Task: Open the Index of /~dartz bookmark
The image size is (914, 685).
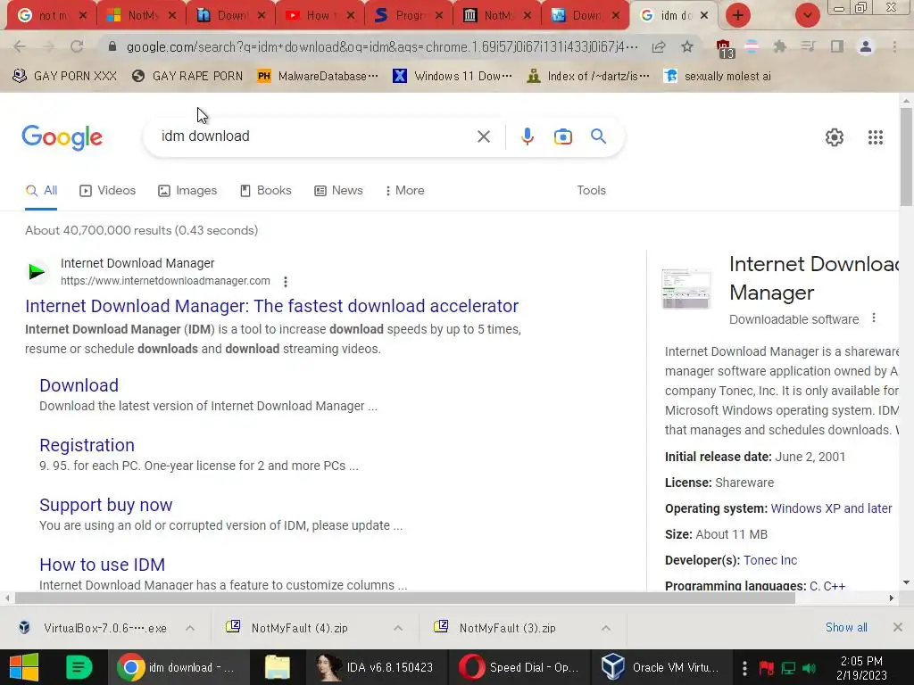Action: click(x=587, y=77)
